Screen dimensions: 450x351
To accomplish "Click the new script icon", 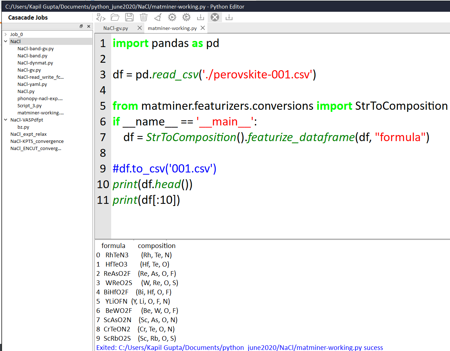I will coord(101,17).
